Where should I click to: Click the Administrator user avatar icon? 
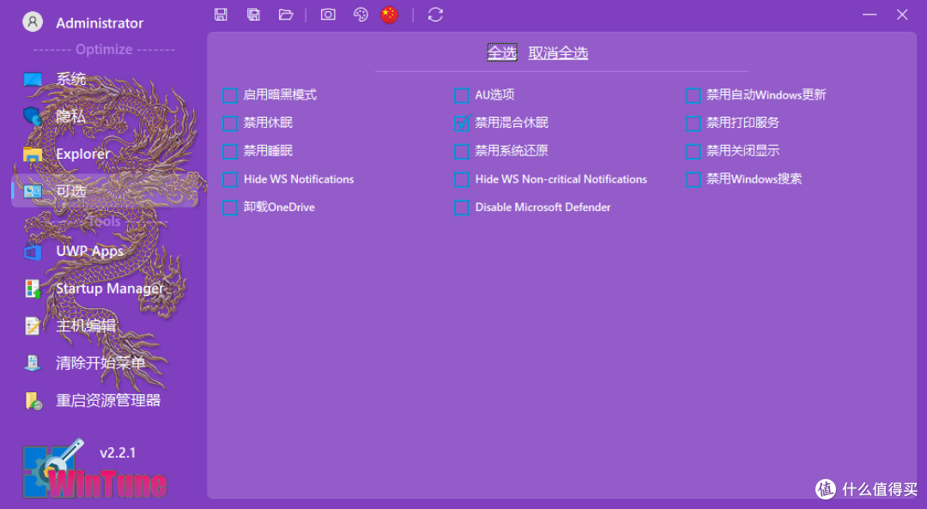(33, 21)
